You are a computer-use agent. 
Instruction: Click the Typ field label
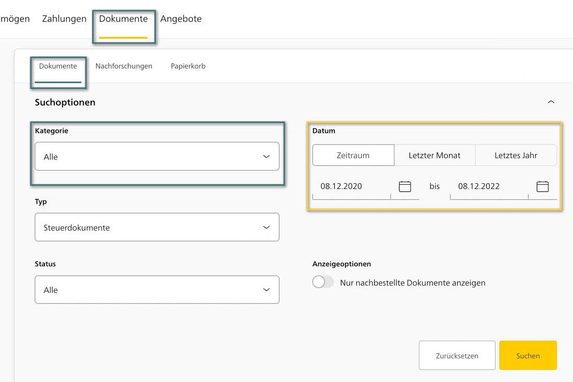41,202
